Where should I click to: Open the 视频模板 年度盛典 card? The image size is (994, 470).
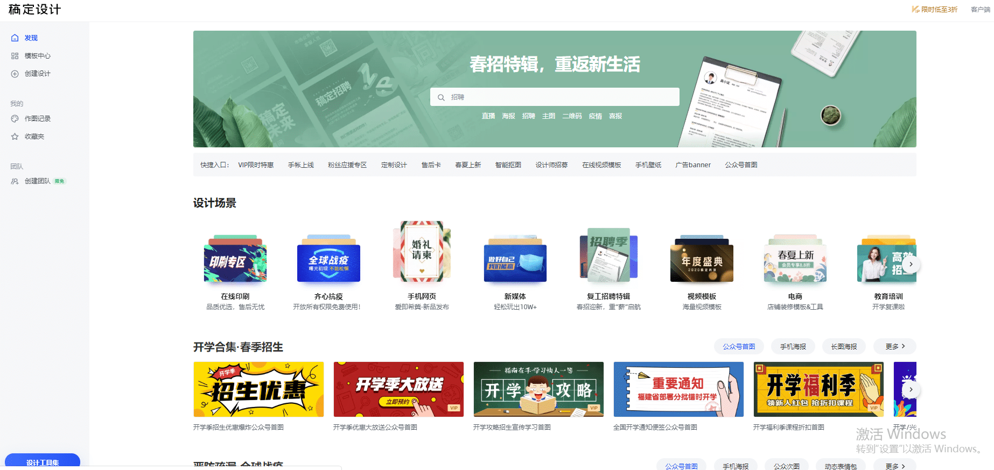[702, 259]
